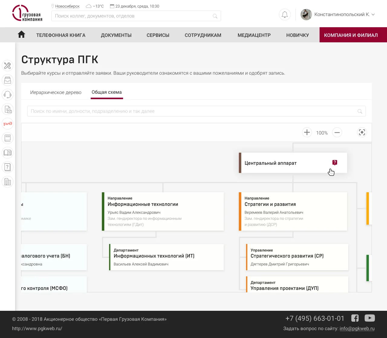The image size is (387, 338).
Task: Go to home via house icon
Action: tap(21, 34)
